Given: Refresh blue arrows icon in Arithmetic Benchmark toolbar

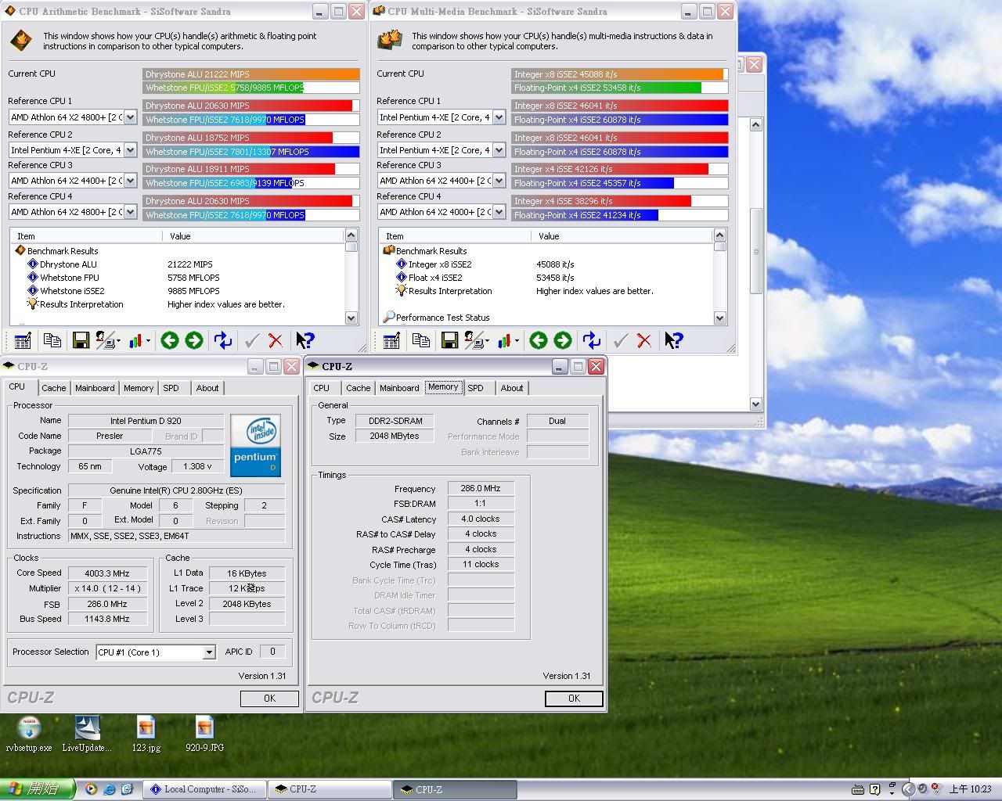Looking at the screenshot, I should (x=223, y=340).
